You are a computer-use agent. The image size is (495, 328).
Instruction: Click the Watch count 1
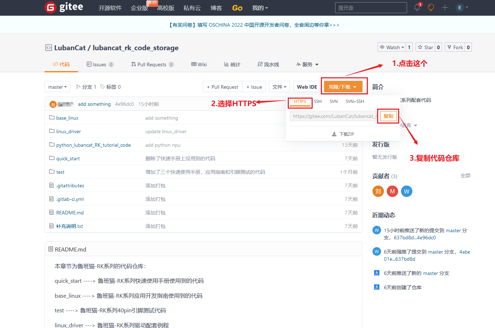tap(409, 47)
